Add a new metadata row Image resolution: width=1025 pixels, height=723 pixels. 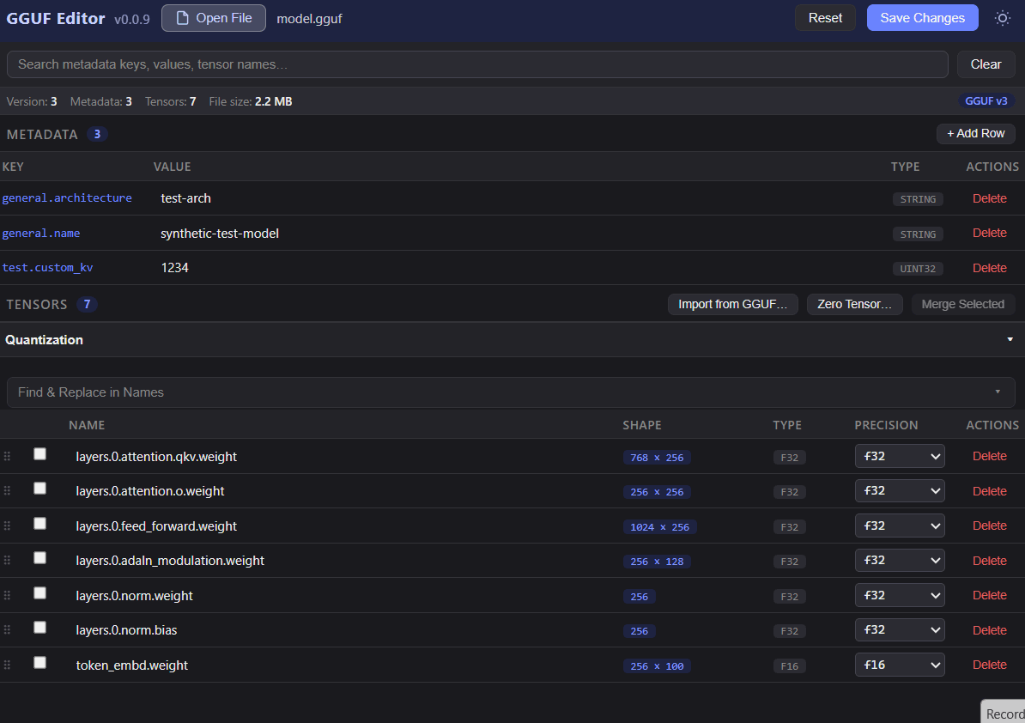[x=976, y=133]
